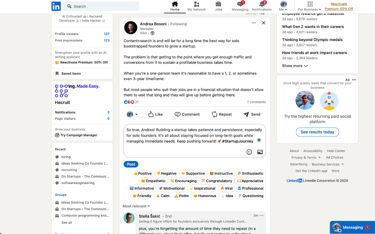This screenshot has width=375, height=234.
Task: Open the For Business grid menu
Action: (x=310, y=6)
